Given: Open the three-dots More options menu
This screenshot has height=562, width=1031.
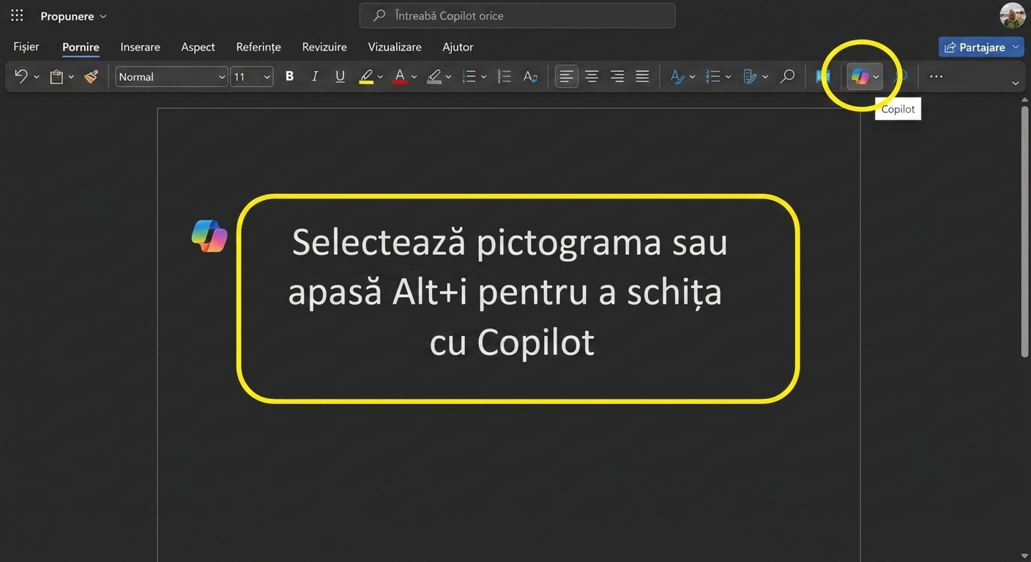Looking at the screenshot, I should coord(936,76).
